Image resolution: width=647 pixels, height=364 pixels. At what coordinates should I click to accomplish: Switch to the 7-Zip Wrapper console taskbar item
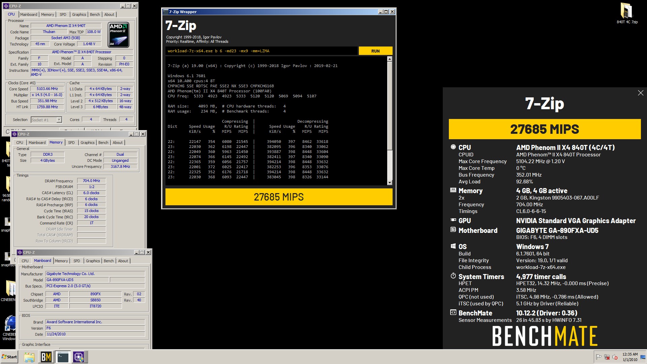63,357
